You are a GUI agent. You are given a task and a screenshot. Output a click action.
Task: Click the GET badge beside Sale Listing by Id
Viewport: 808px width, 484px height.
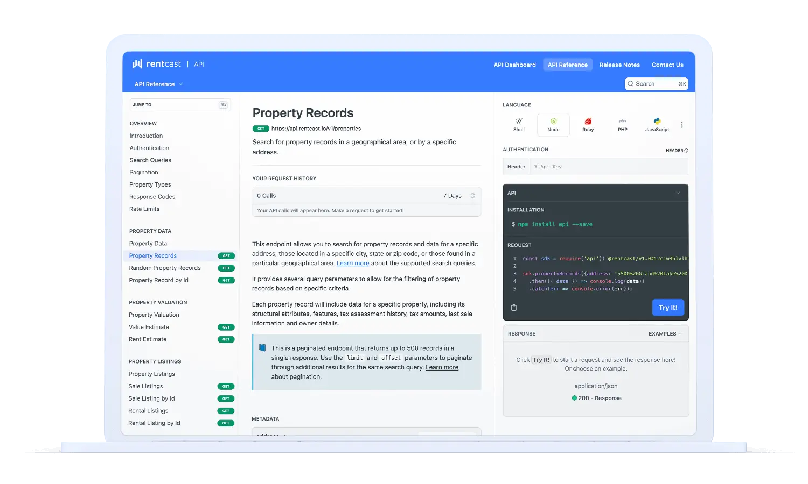click(226, 399)
